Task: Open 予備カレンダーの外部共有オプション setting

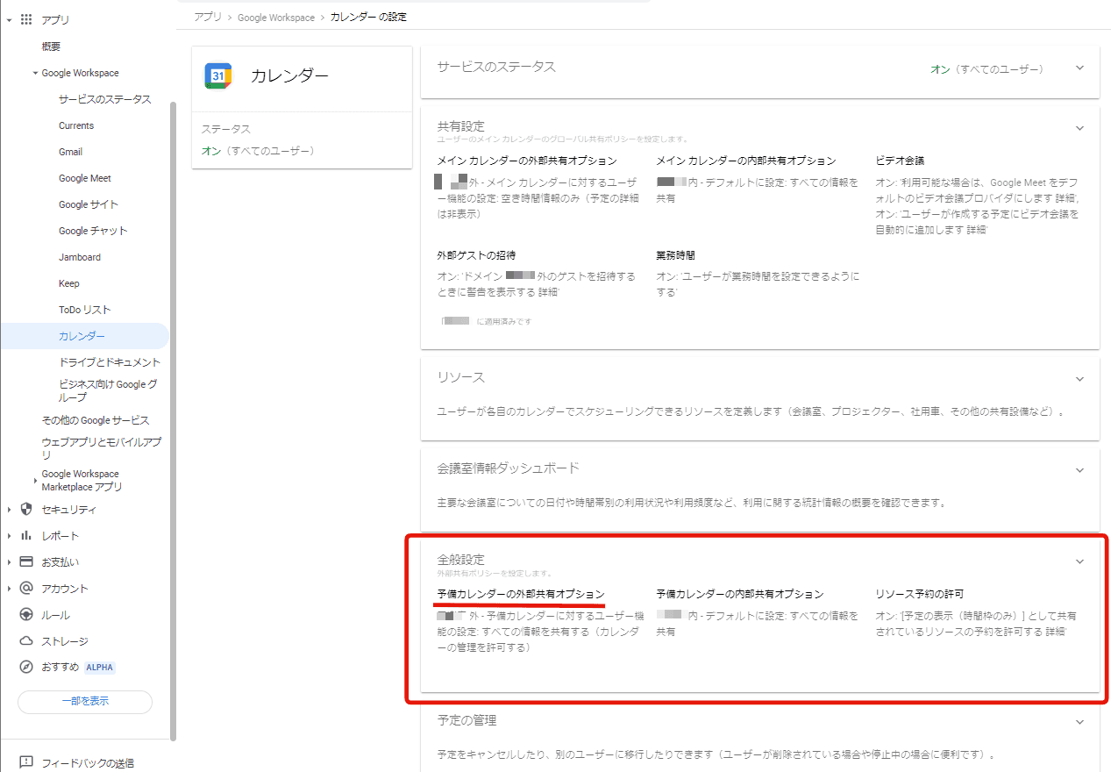Action: pos(521,595)
